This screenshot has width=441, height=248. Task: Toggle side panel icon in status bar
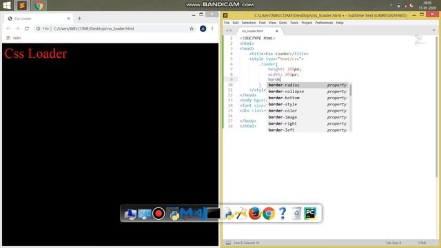click(x=228, y=242)
